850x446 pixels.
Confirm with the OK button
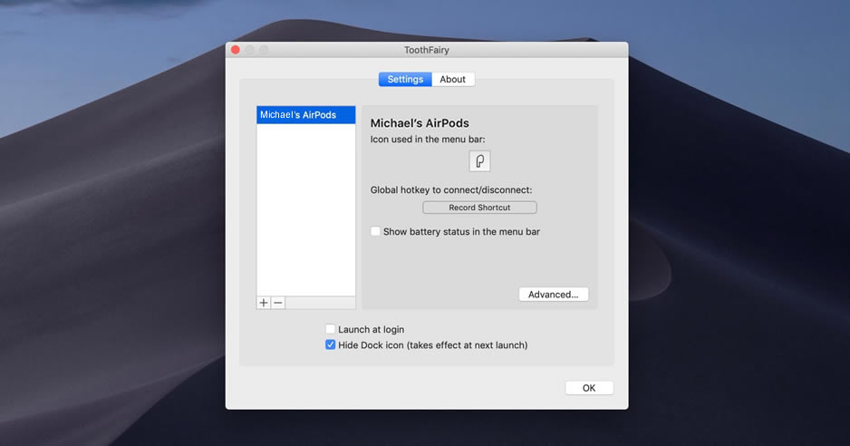589,388
